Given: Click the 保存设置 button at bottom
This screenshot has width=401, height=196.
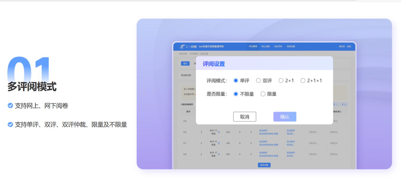Looking at the screenshot, I should [264, 165].
